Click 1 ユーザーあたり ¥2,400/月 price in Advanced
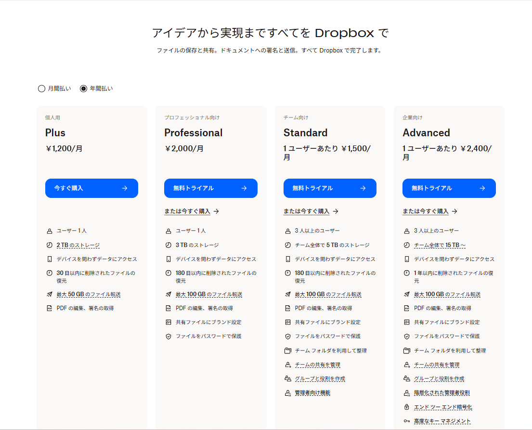This screenshot has width=532, height=430. click(x=447, y=153)
